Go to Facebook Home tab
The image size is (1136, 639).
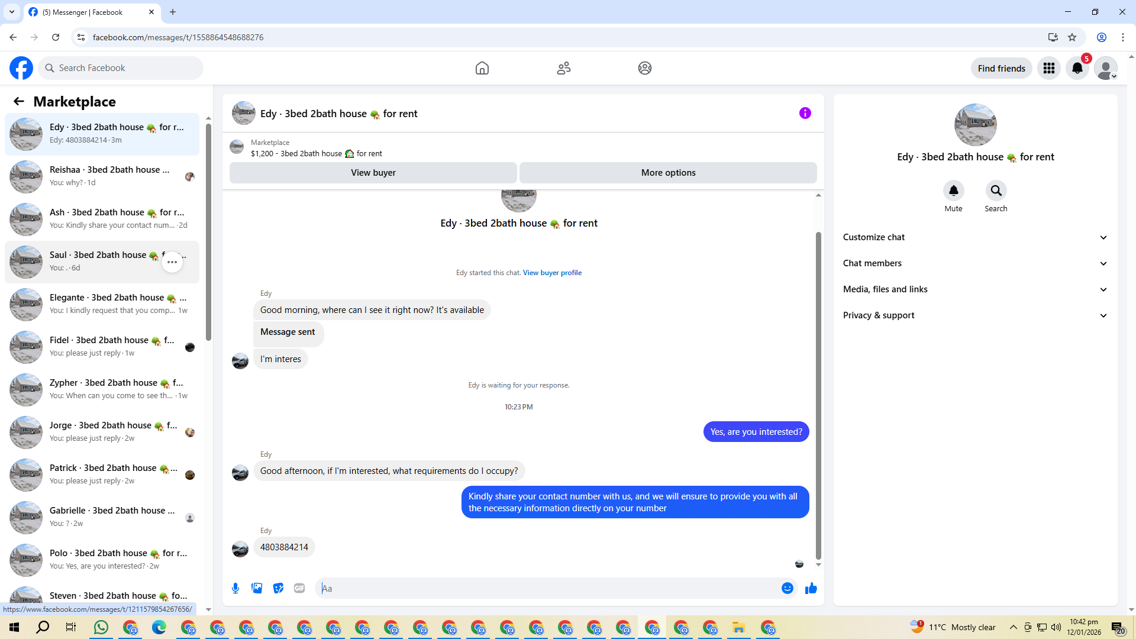click(x=482, y=68)
